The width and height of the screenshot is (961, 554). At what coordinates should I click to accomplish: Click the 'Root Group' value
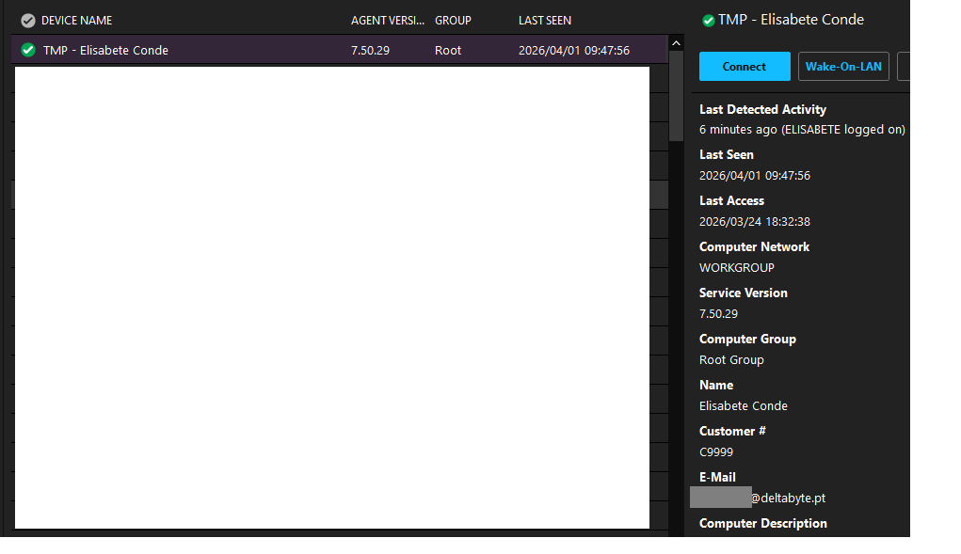click(731, 360)
